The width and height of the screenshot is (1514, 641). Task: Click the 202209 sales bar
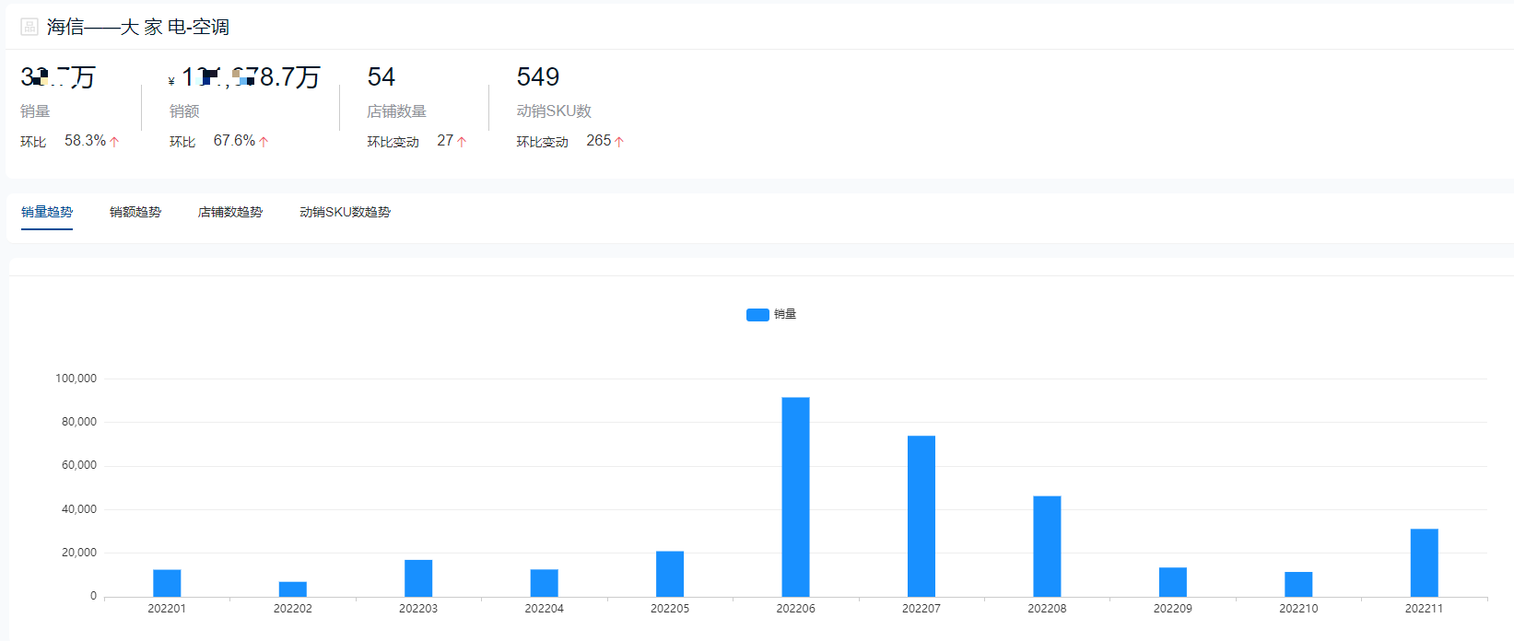coord(1173,582)
